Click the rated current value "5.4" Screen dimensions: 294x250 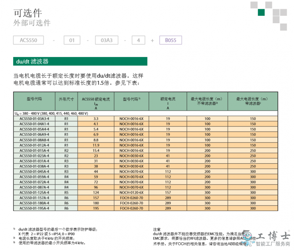96,129
